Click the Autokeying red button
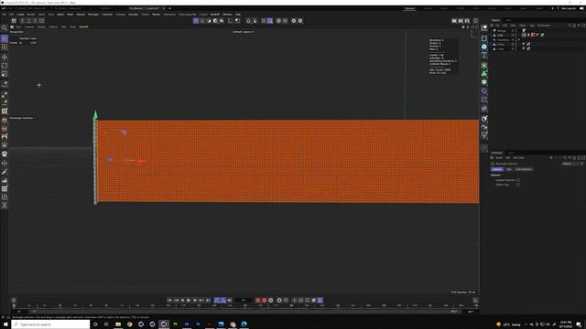 pyautogui.click(x=265, y=301)
